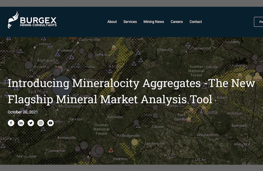Viewport: 263px width, 171px height.
Task: Click the article title Introducing Mineralocity Aggregates
Action: 131,91
